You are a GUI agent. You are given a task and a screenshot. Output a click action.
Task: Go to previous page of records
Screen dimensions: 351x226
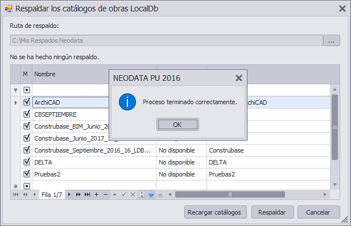click(25, 195)
